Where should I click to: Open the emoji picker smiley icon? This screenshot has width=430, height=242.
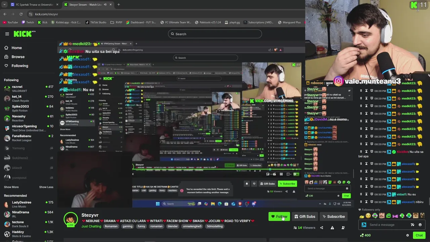pos(420,225)
